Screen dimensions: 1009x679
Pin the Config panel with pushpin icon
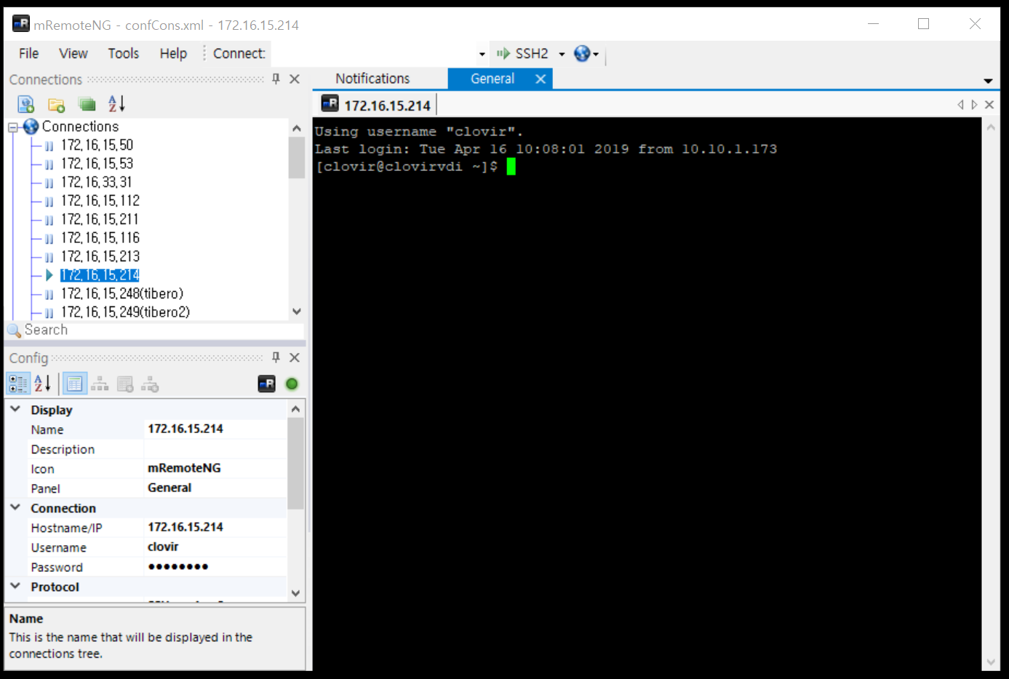pyautogui.click(x=276, y=357)
